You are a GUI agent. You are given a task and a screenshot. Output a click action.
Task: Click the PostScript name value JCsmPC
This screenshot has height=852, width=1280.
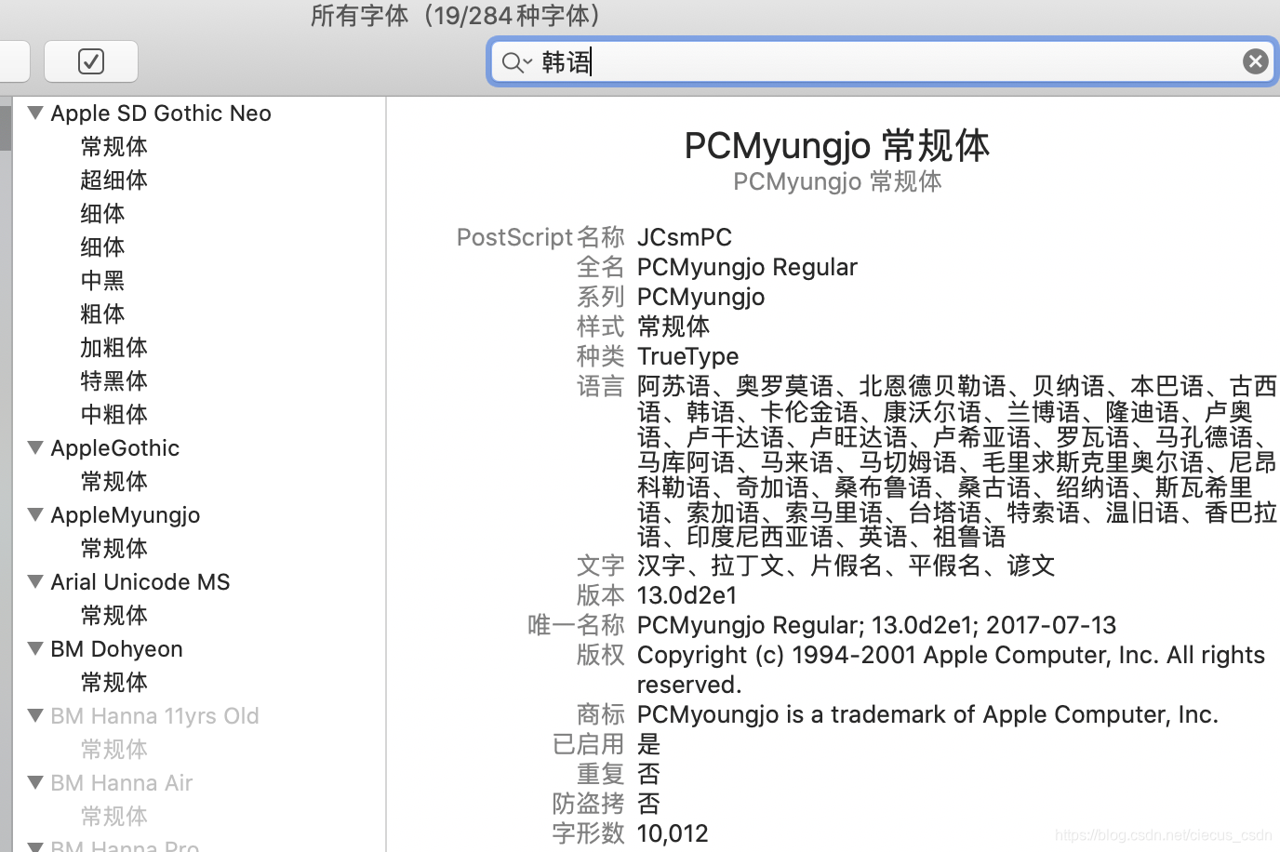pos(685,237)
